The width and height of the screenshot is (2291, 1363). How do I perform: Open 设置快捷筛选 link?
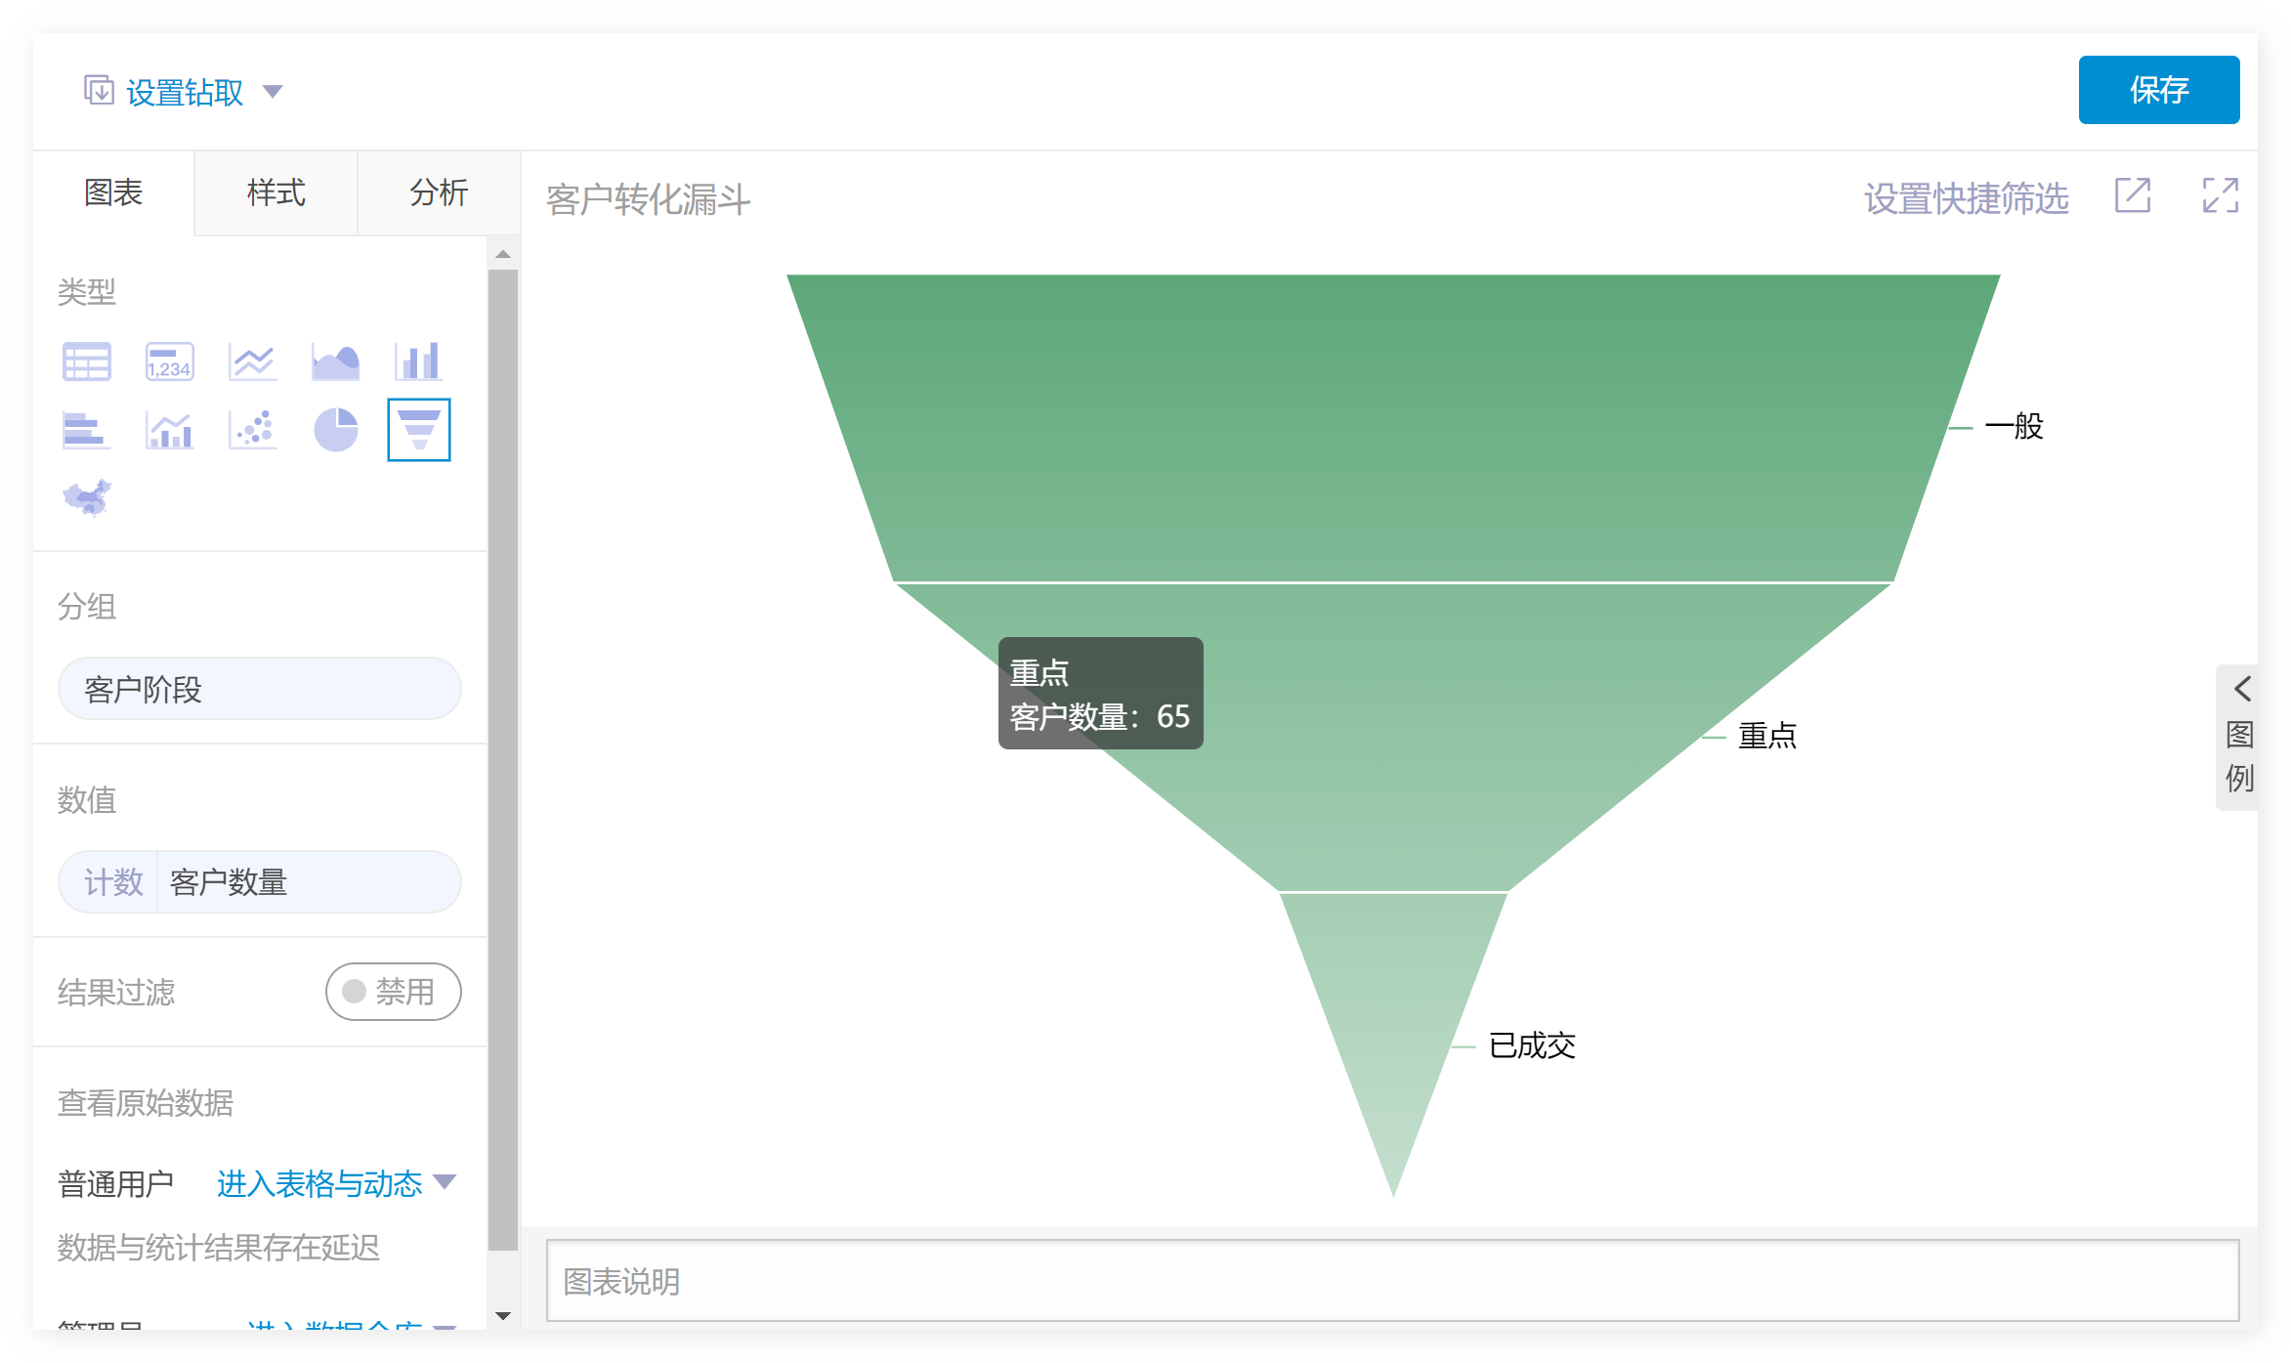[x=1965, y=198]
